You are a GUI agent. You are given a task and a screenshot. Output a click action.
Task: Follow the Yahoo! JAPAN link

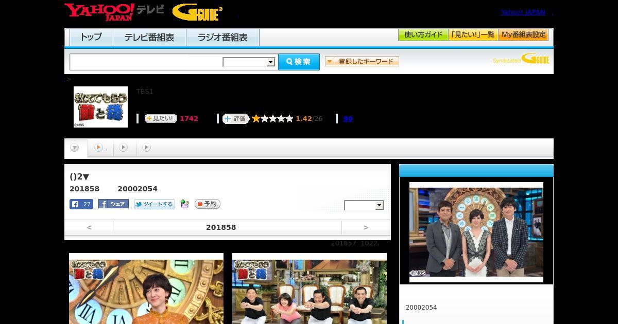pyautogui.click(x=523, y=12)
